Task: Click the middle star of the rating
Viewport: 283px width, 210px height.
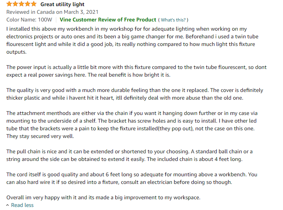Action: coord(21,4)
